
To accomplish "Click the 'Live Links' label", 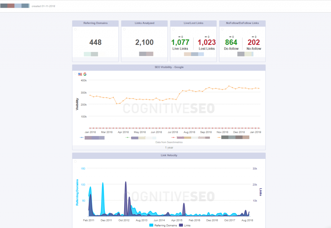I will coord(180,49).
